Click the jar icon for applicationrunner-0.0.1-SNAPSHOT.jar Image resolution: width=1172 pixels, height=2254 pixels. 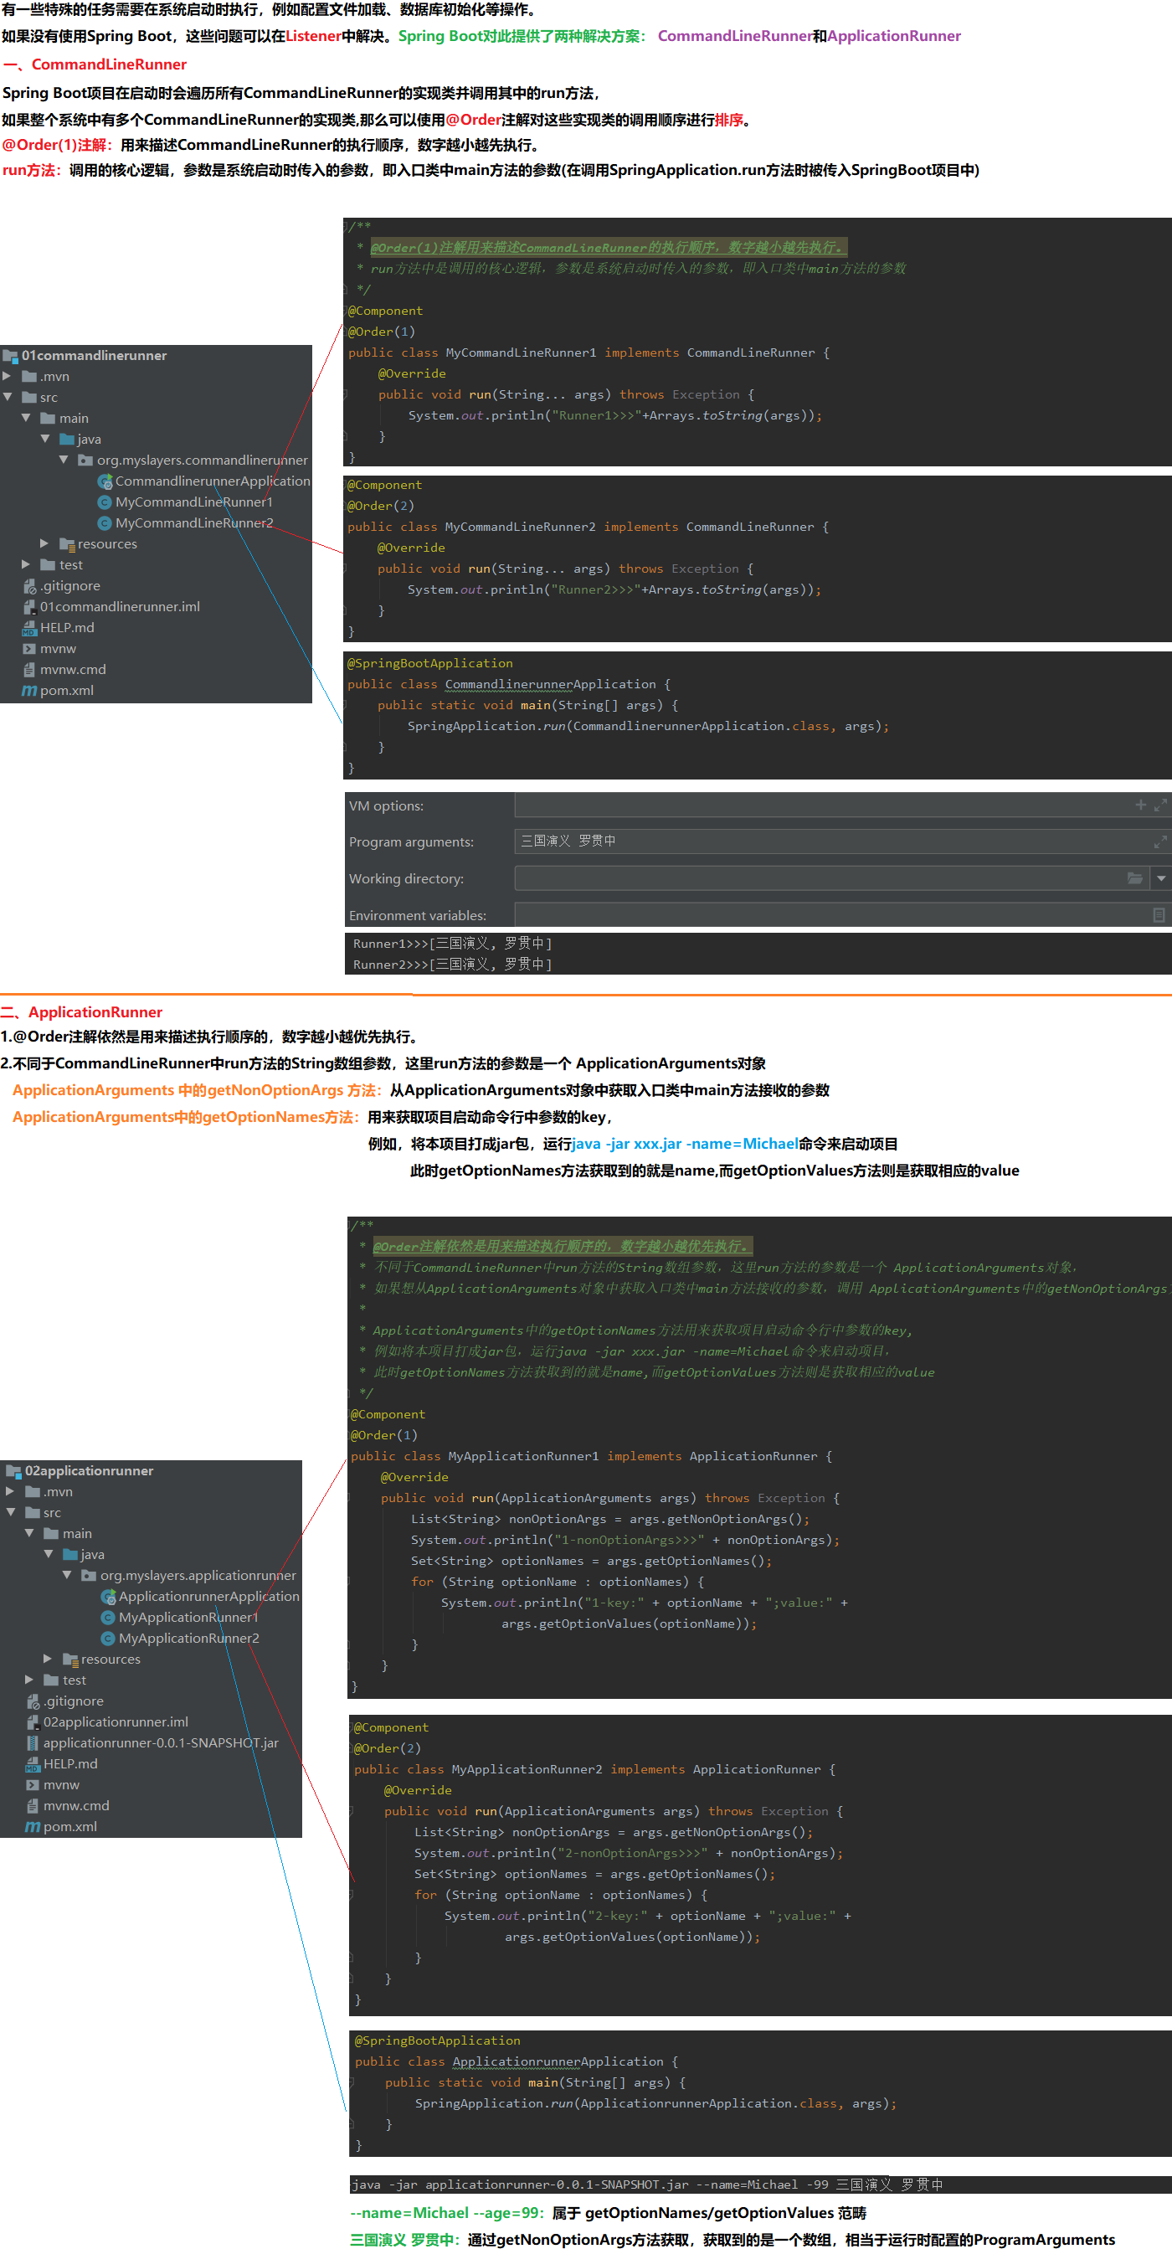33,1743
